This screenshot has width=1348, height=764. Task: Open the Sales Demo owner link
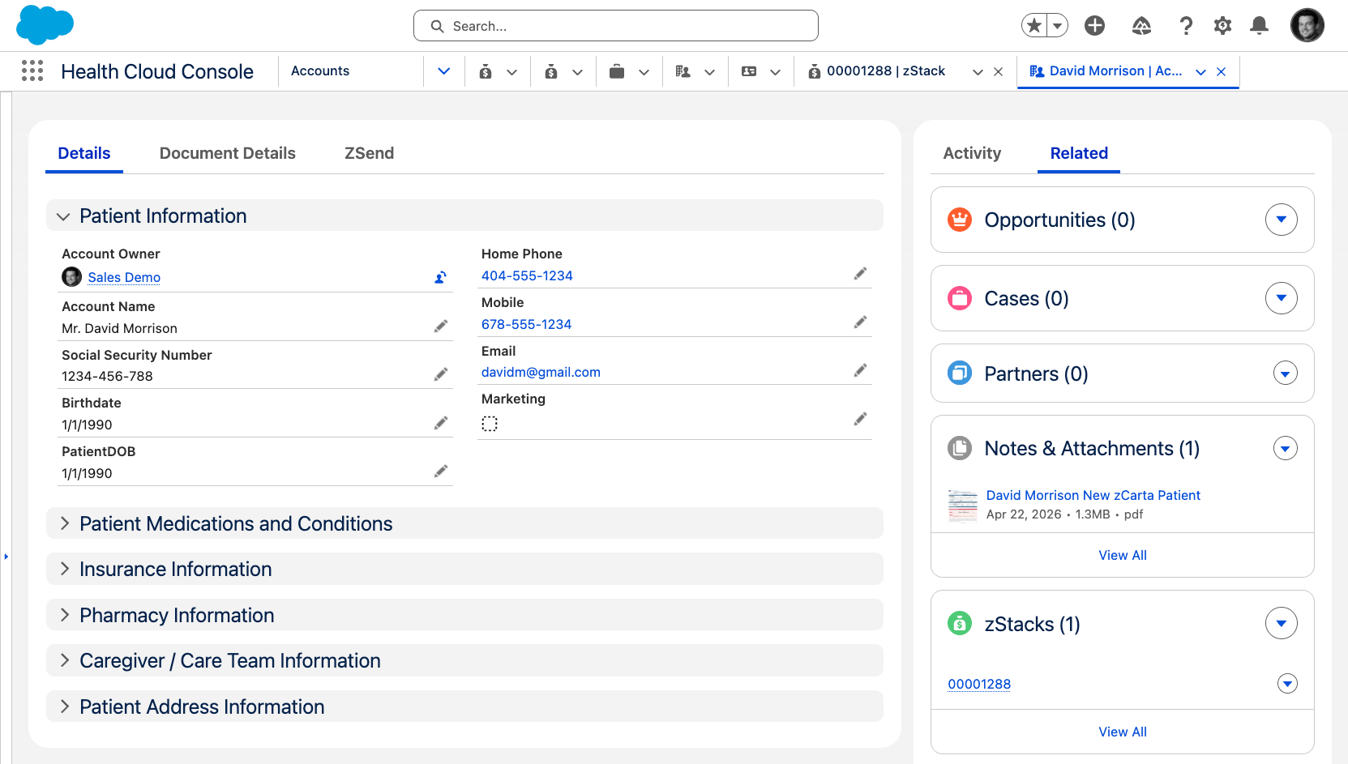point(124,277)
